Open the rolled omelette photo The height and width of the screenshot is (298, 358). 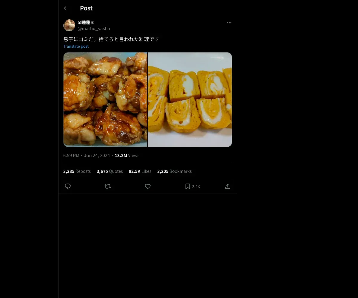pos(190,100)
